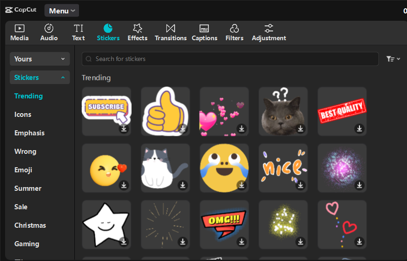Open the Captions panel
Viewport: 407px width, 261px height.
tap(204, 33)
